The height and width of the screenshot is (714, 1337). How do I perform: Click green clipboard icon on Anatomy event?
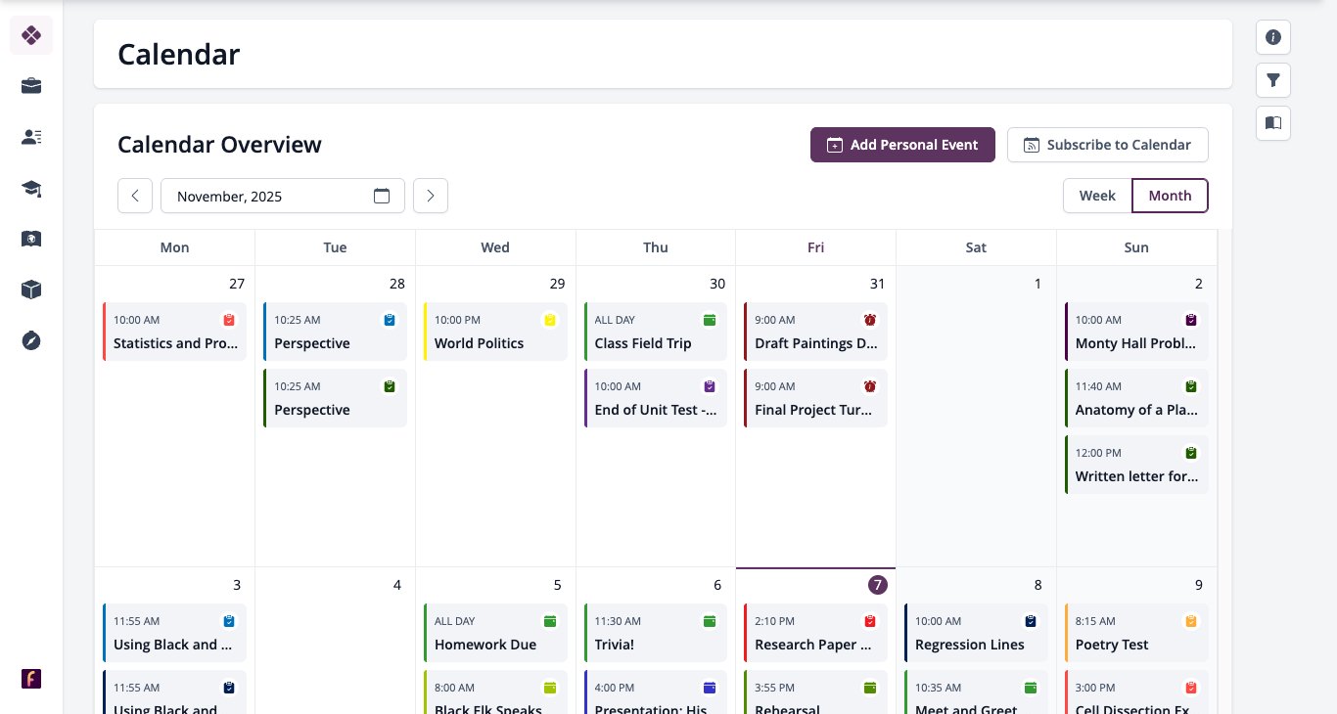[1191, 386]
